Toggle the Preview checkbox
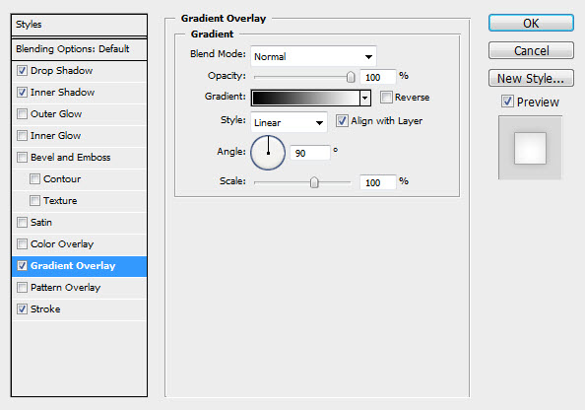This screenshot has width=585, height=410. (x=507, y=102)
